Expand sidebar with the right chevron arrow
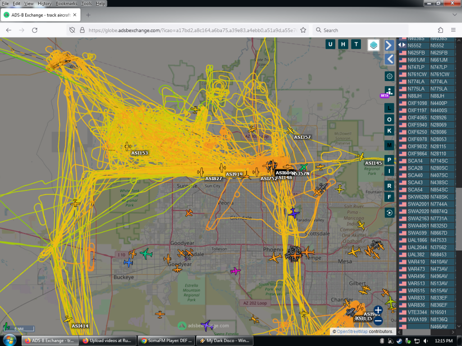Screen dimensions: 462x346 (389, 46)
